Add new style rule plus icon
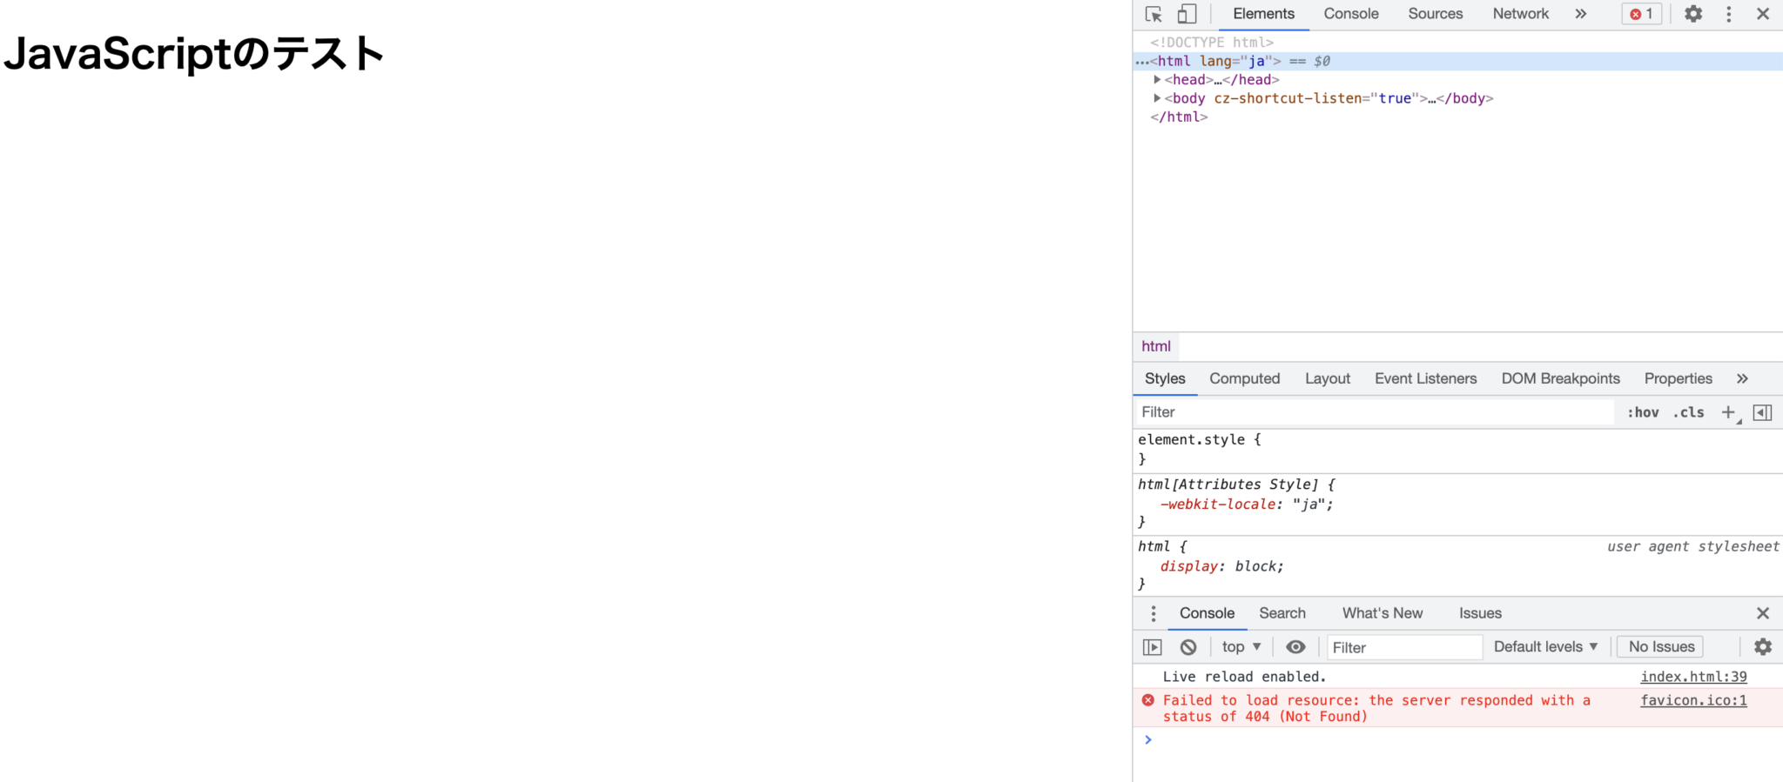The image size is (1783, 782). point(1728,412)
